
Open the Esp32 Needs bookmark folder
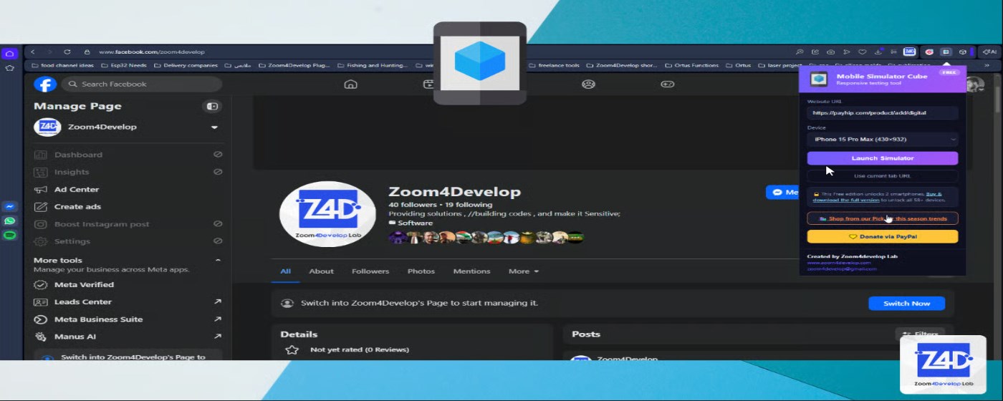click(x=123, y=65)
